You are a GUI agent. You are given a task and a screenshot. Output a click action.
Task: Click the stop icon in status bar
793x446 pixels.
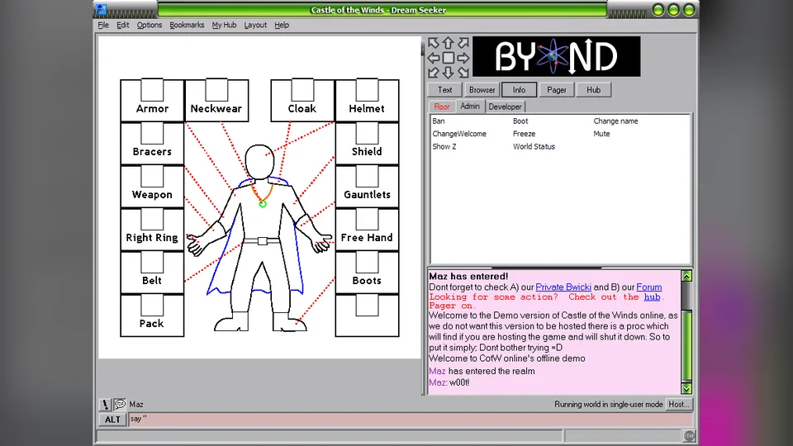point(689,435)
